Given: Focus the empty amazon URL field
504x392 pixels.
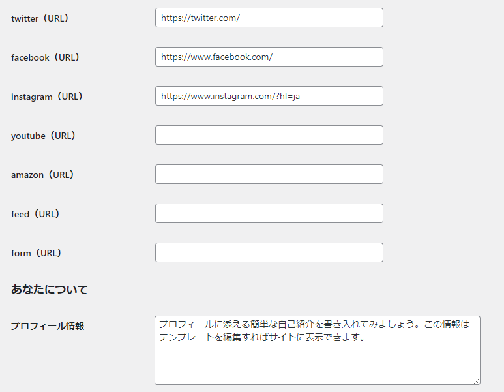Looking at the screenshot, I should pos(269,174).
